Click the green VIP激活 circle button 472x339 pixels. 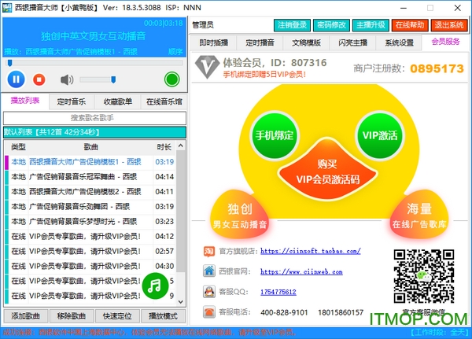click(x=380, y=135)
